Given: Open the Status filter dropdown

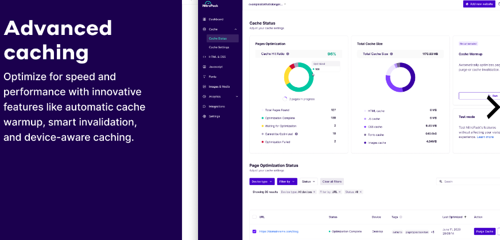Looking at the screenshot, I should pyautogui.click(x=308, y=181).
